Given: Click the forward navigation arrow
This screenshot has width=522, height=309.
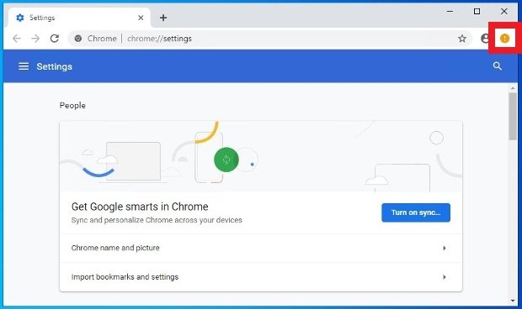Looking at the screenshot, I should (x=35, y=39).
